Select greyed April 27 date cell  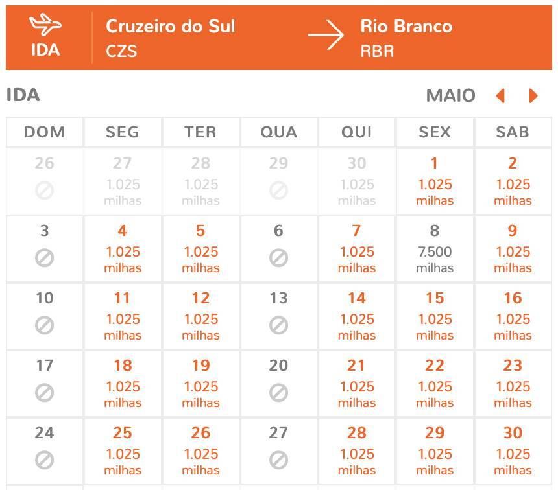coord(123,181)
